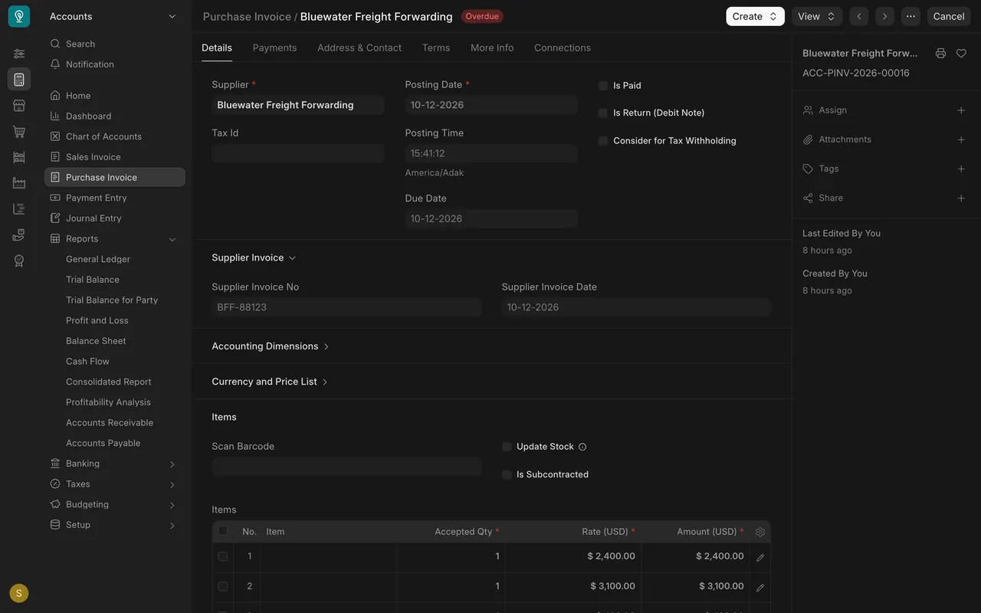Open the Connections tab
The image size is (981, 613).
pos(563,48)
